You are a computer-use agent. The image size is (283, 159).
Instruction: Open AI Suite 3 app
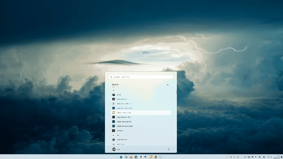point(120,131)
